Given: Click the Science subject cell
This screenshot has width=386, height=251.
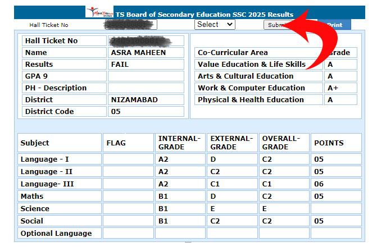Looking at the screenshot, I should 60,208.
